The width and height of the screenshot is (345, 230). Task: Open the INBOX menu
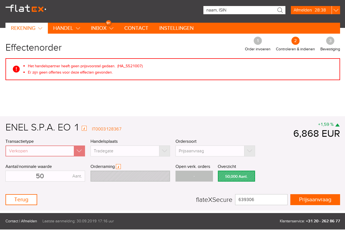coord(102,28)
